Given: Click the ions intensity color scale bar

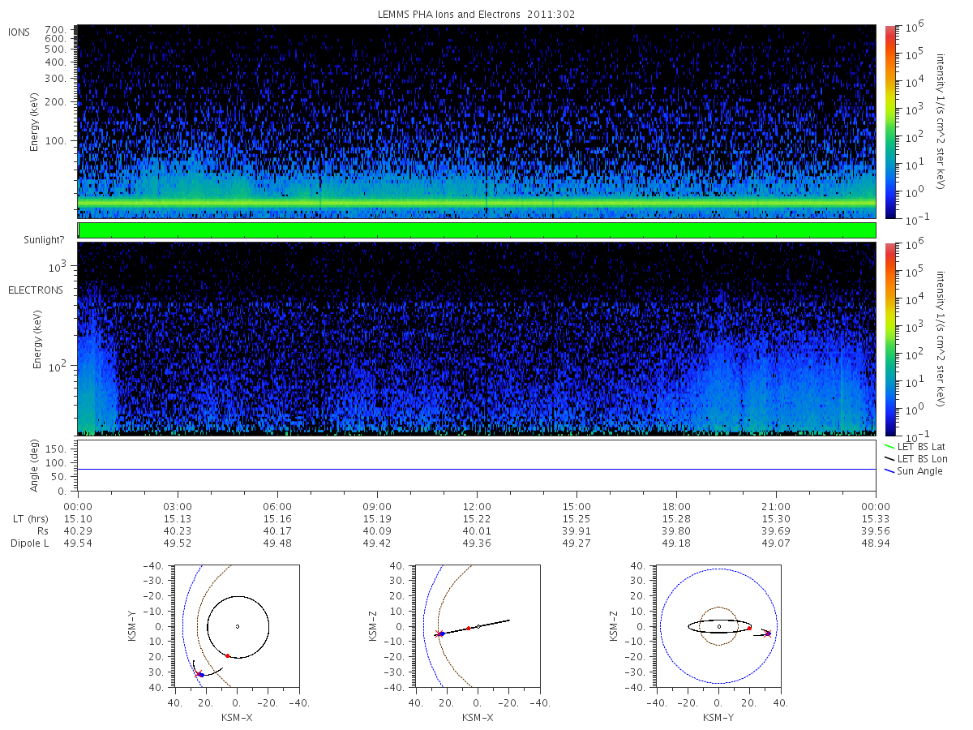Looking at the screenshot, I should tap(889, 122).
